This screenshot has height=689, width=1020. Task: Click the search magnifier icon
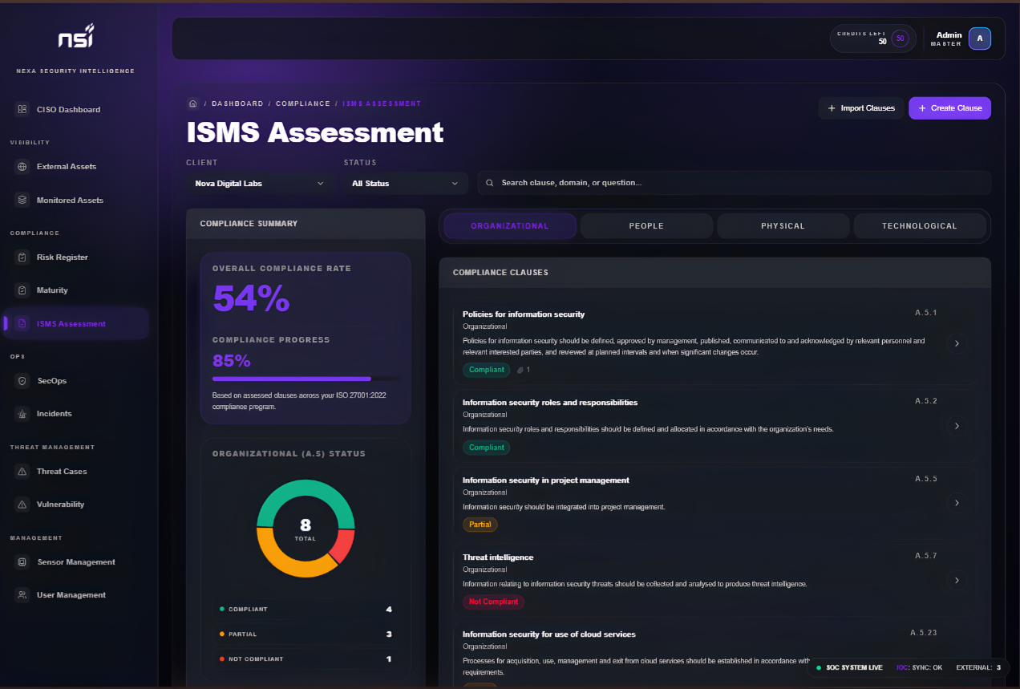coord(490,183)
